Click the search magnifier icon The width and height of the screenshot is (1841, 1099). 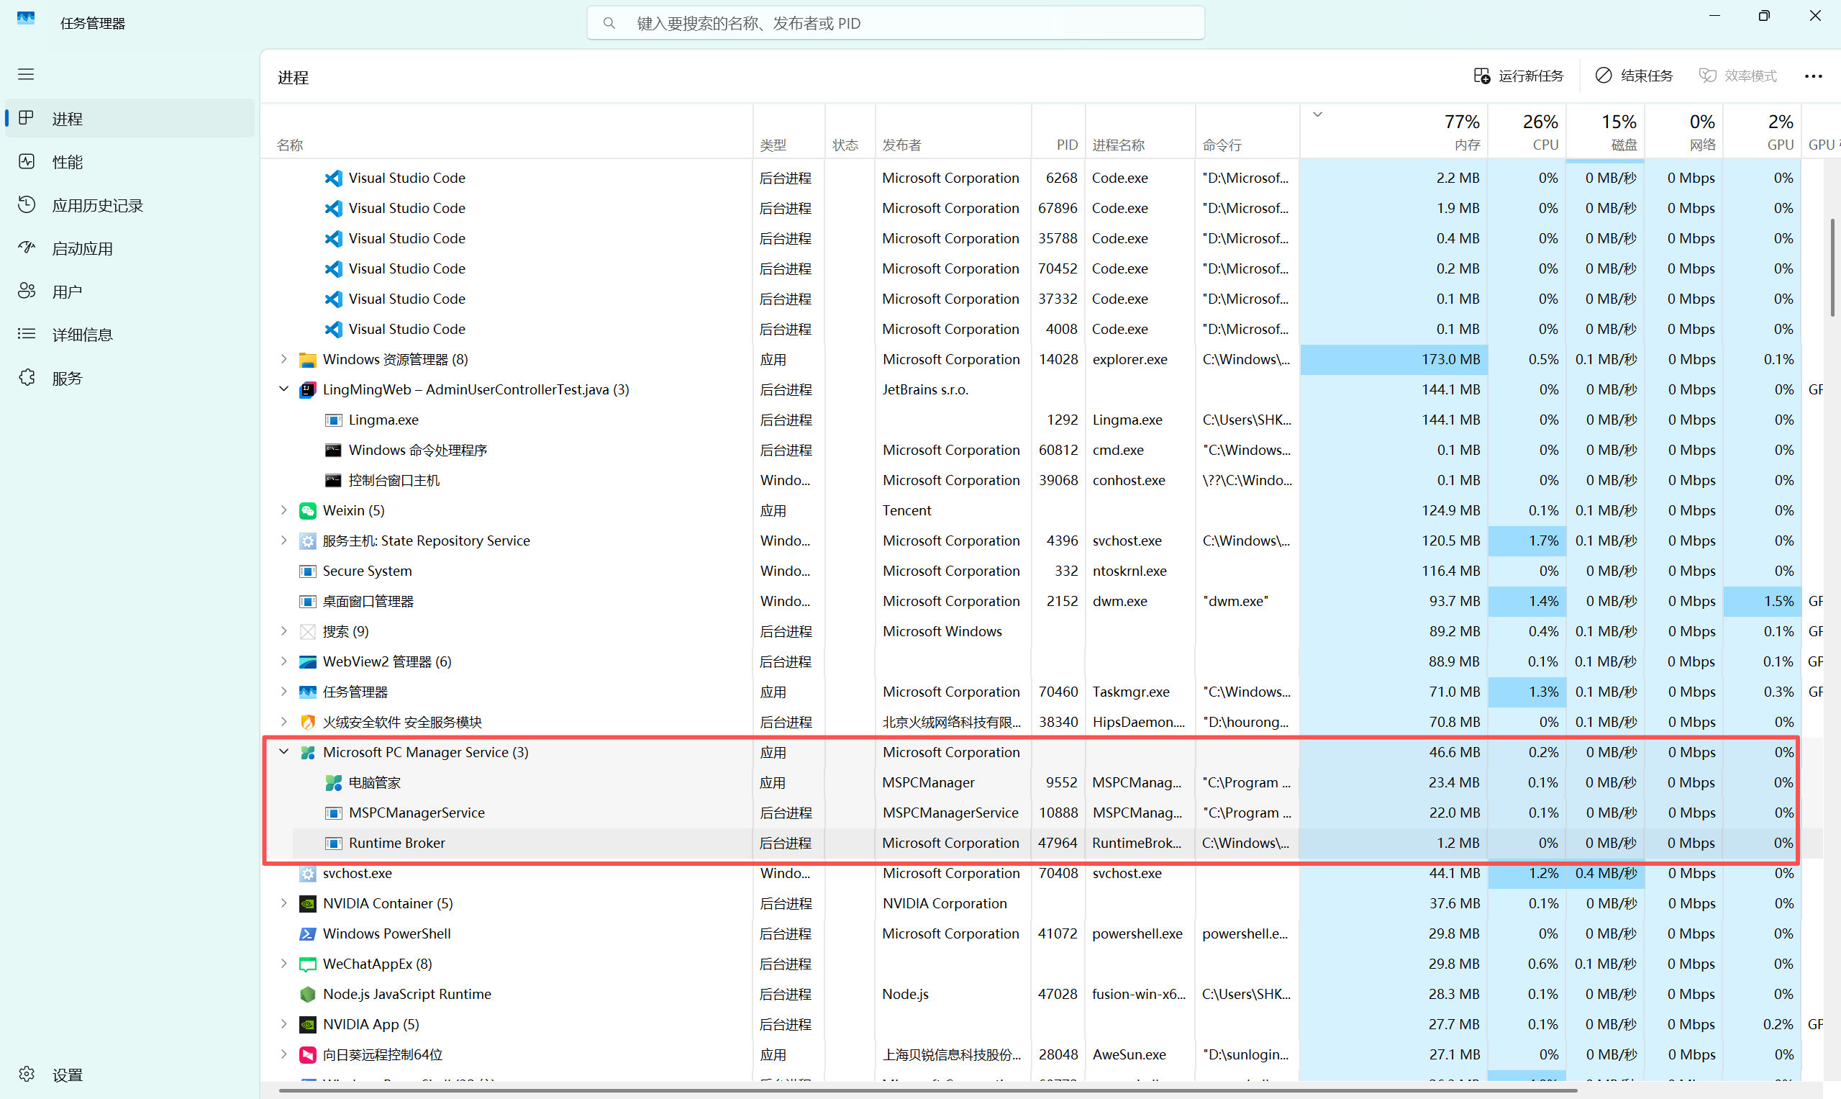[x=609, y=23]
